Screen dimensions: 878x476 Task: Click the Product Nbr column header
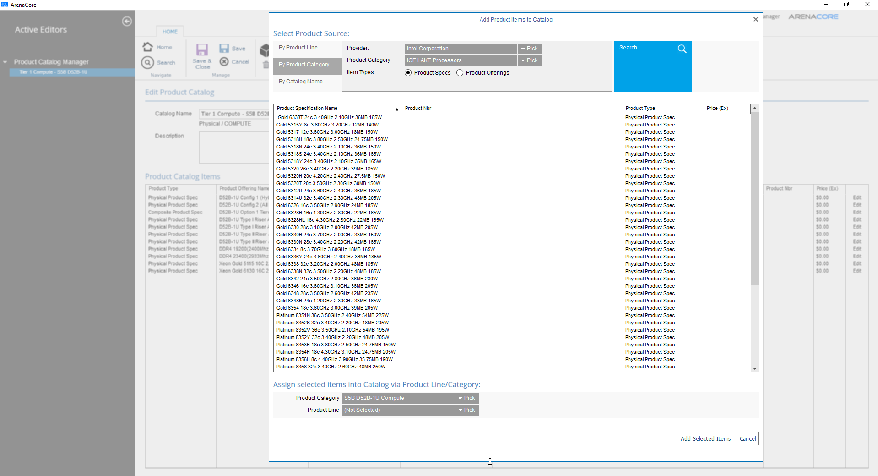(512, 109)
